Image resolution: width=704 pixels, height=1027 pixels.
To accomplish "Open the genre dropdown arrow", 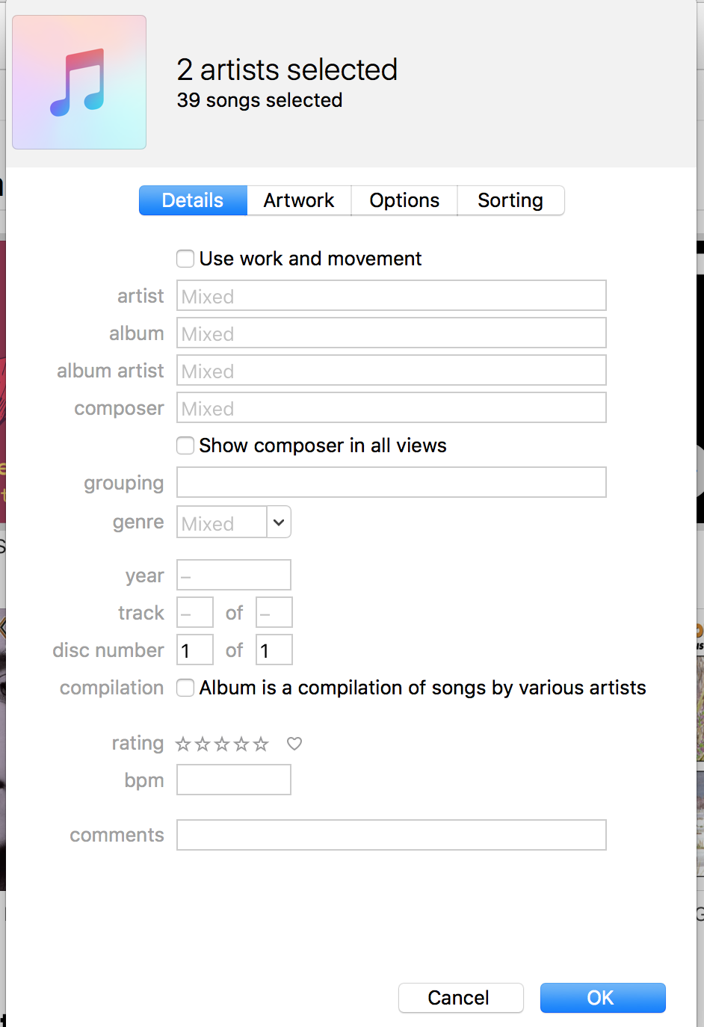I will [279, 522].
